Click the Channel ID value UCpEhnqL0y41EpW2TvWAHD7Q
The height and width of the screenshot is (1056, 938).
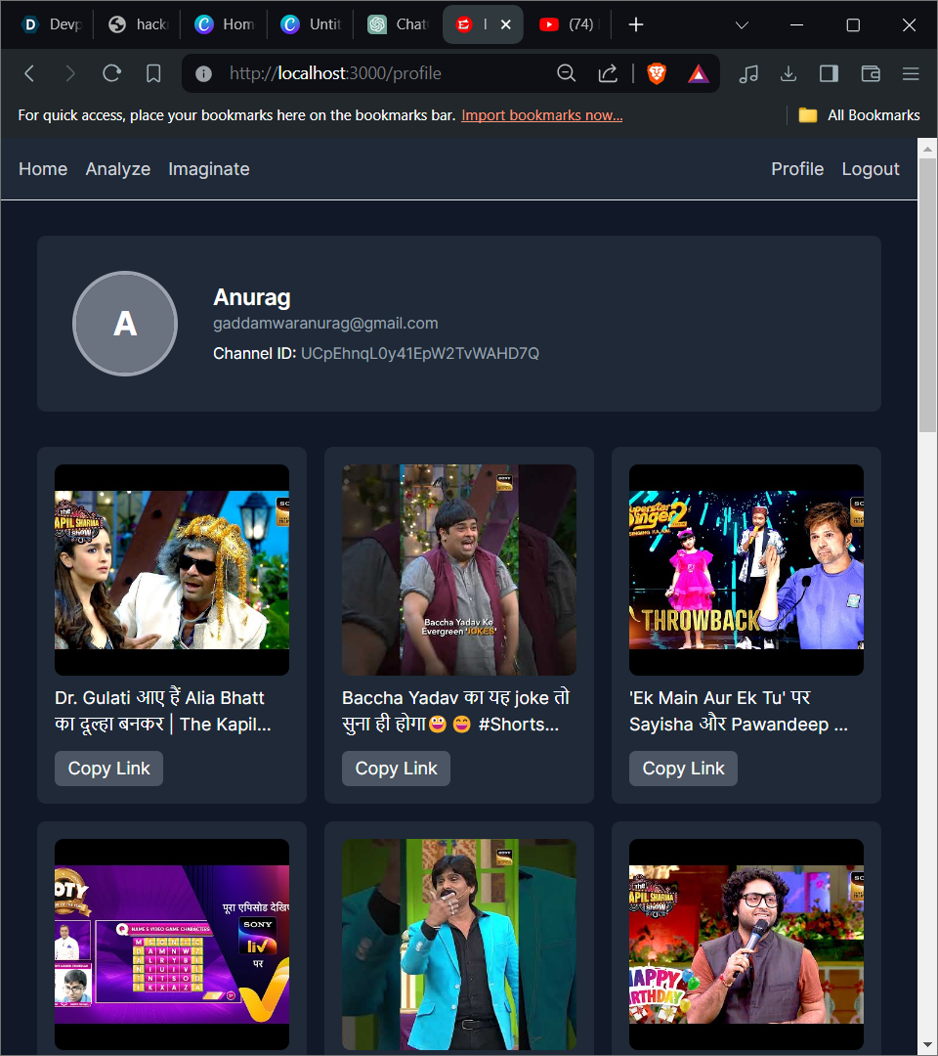420,354
